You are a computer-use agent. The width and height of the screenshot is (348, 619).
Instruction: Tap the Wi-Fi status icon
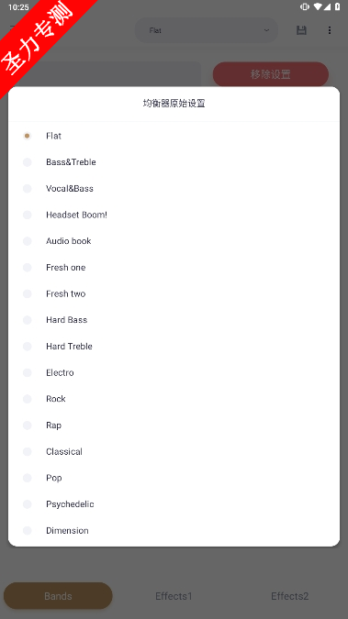point(318,6)
